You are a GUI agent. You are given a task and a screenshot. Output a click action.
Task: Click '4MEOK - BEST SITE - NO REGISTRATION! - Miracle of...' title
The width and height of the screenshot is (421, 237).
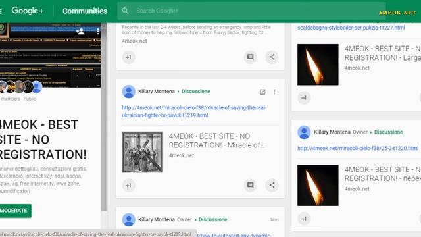(x=216, y=140)
